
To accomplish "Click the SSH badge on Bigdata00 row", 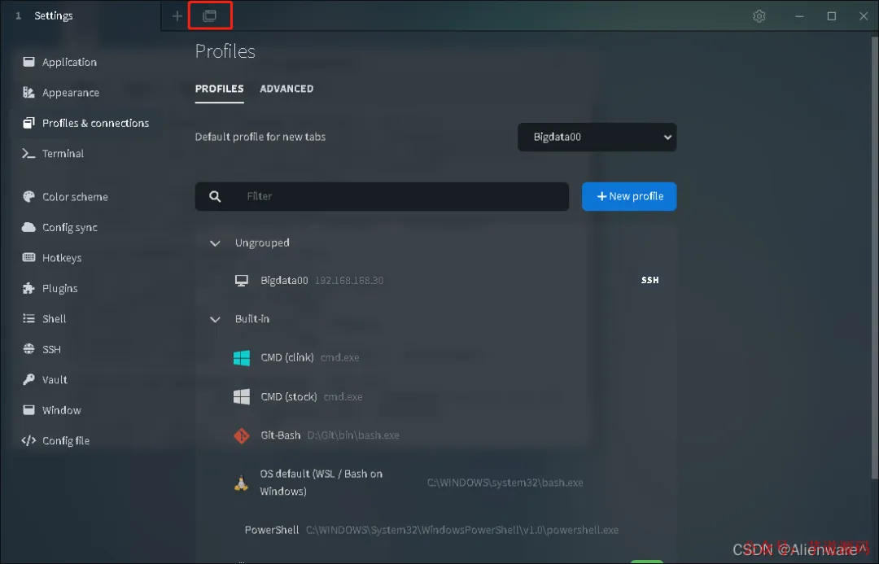I will (x=649, y=280).
